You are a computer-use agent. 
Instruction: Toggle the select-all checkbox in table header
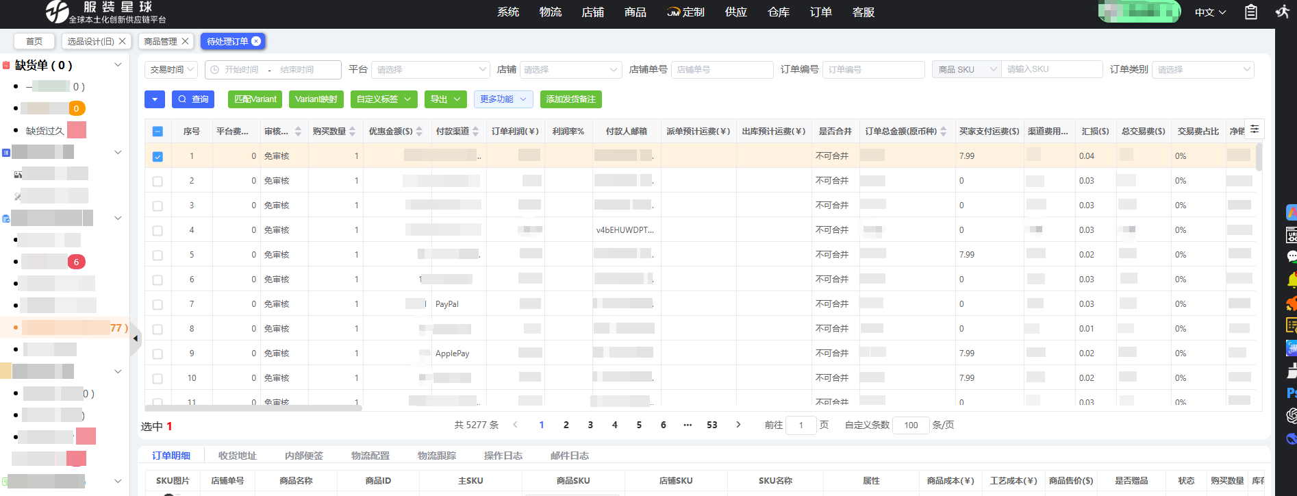[158, 132]
